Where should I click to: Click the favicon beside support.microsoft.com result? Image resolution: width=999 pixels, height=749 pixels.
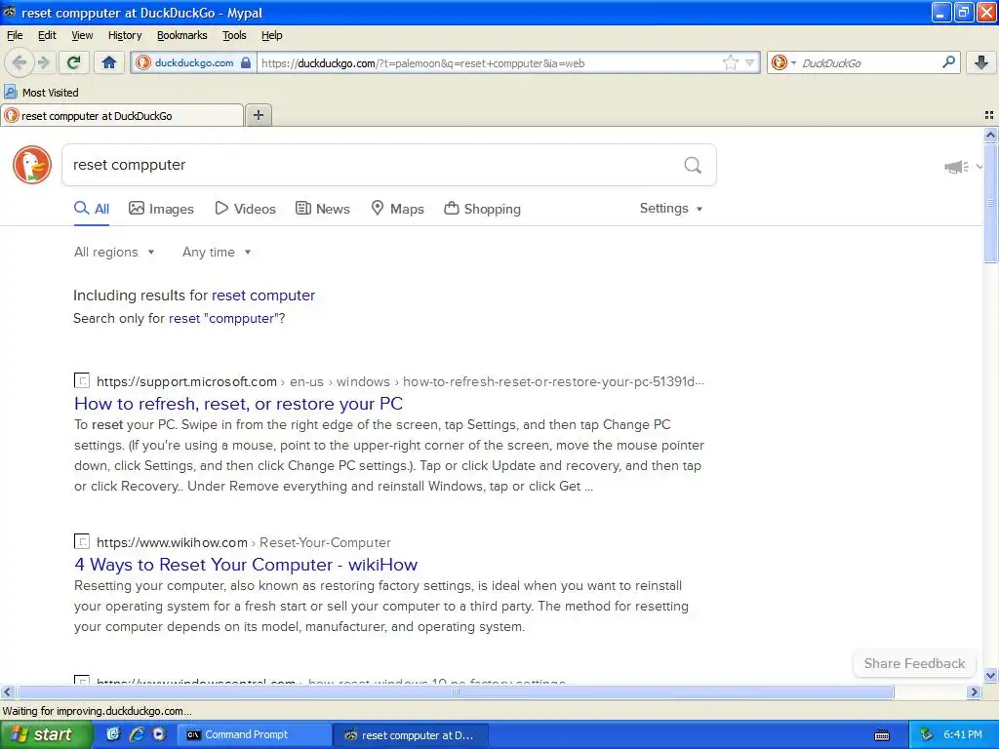click(82, 381)
